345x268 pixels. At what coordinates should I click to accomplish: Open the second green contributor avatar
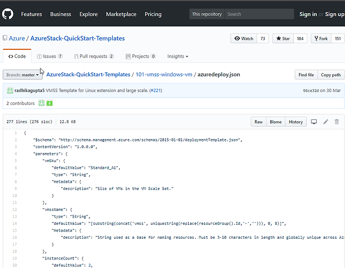[x=49, y=103]
